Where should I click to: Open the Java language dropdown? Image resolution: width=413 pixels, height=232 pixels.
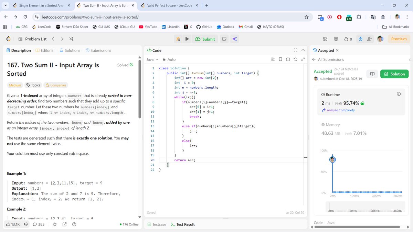tap(151, 59)
